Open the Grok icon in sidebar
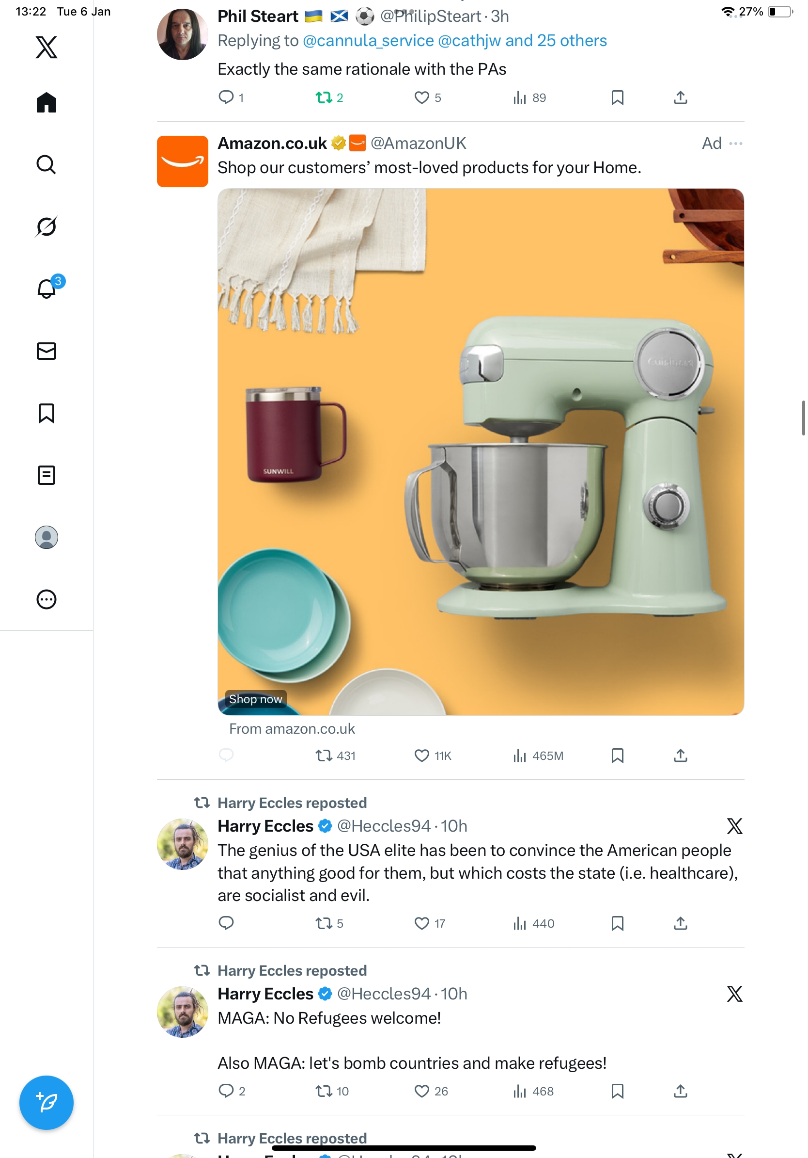 click(x=47, y=226)
